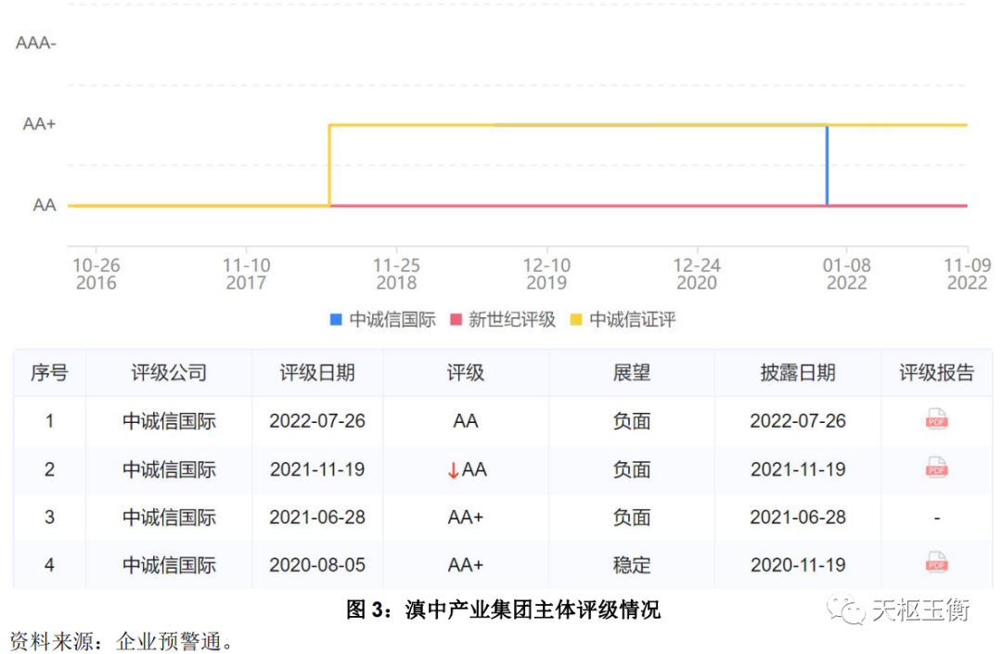
Task: Click the 天枢玉衡 watermark text
Action: [920, 609]
